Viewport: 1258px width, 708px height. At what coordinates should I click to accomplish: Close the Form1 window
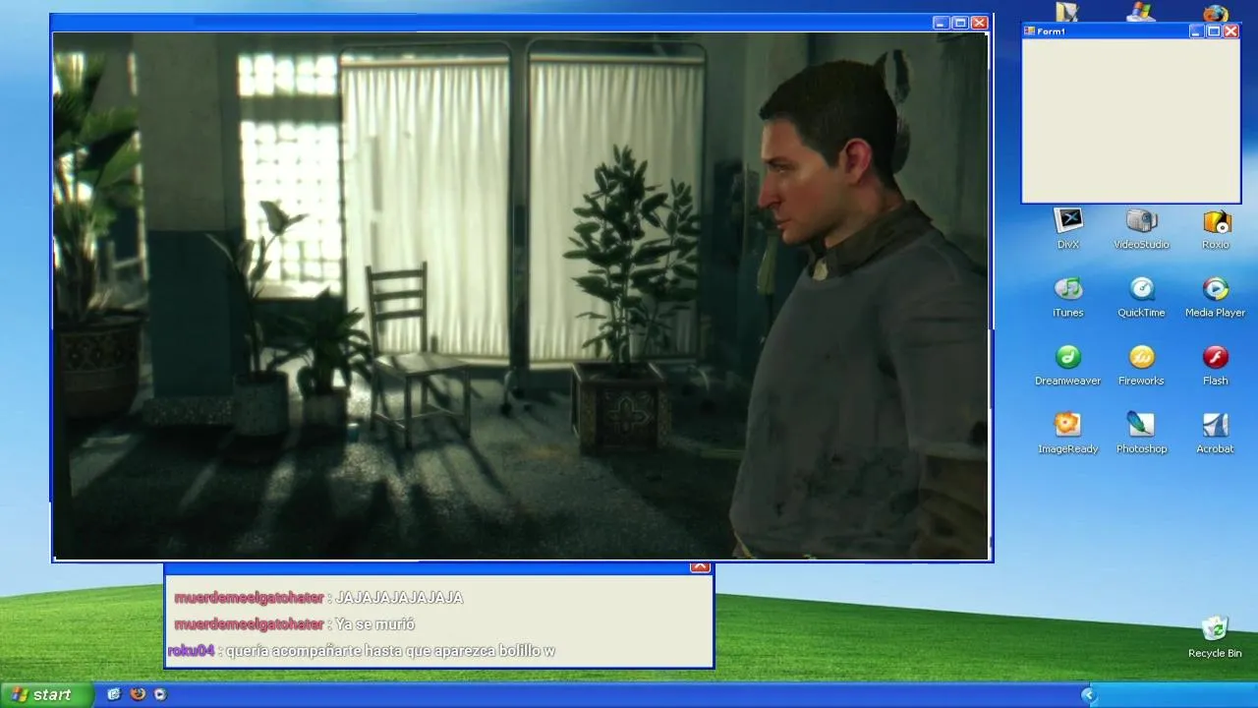point(1230,31)
